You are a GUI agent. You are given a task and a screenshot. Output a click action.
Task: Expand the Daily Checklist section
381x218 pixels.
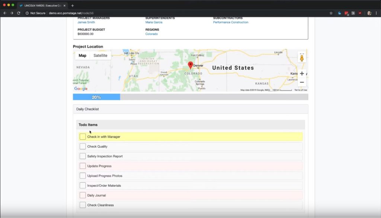pos(88,109)
